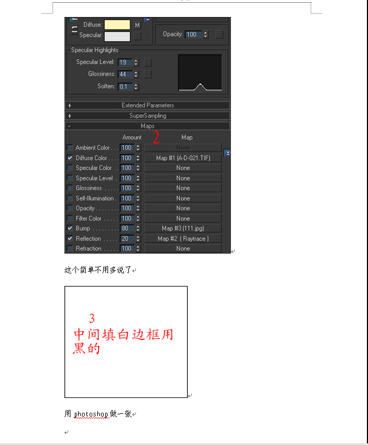Click the blank map button next to the Specular swatch
368x445 pixels.
(137, 36)
